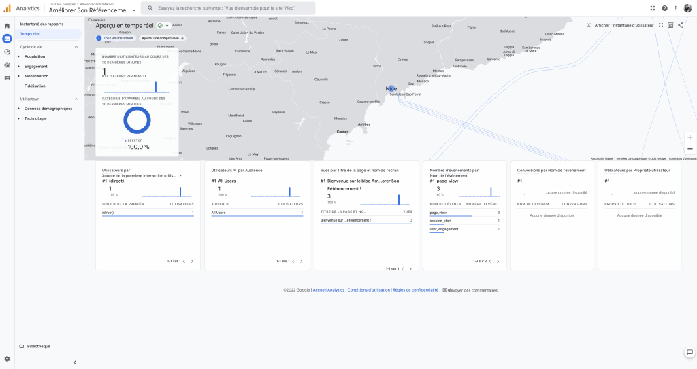This screenshot has width=697, height=369.
Task: Open the Help question mark icon
Action: (x=664, y=8)
